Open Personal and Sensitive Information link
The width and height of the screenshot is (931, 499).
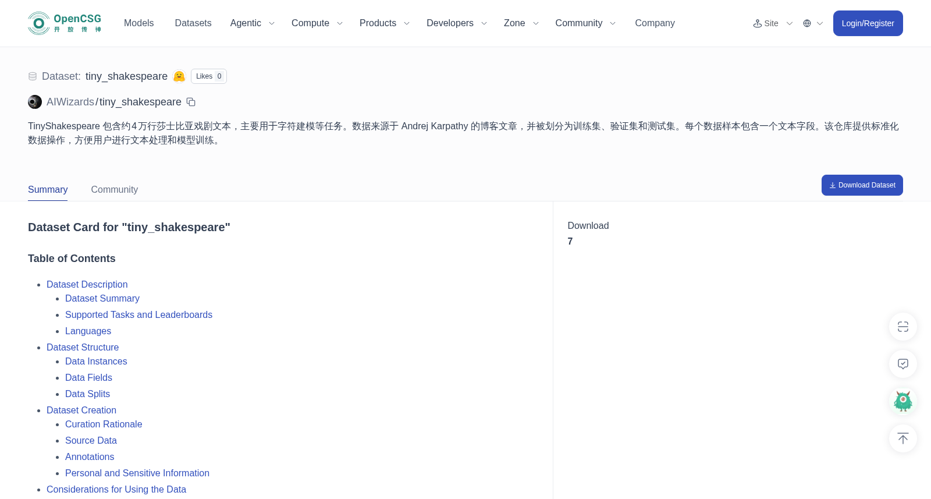coord(137,473)
